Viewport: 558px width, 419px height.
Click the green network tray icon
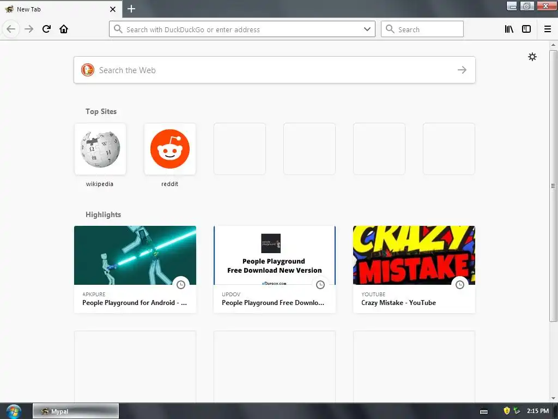coord(517,411)
